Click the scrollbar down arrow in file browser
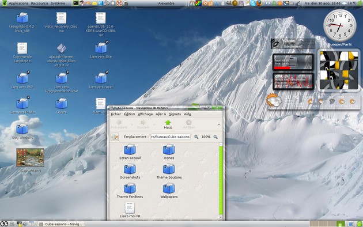363x227 pixels. tap(221, 217)
